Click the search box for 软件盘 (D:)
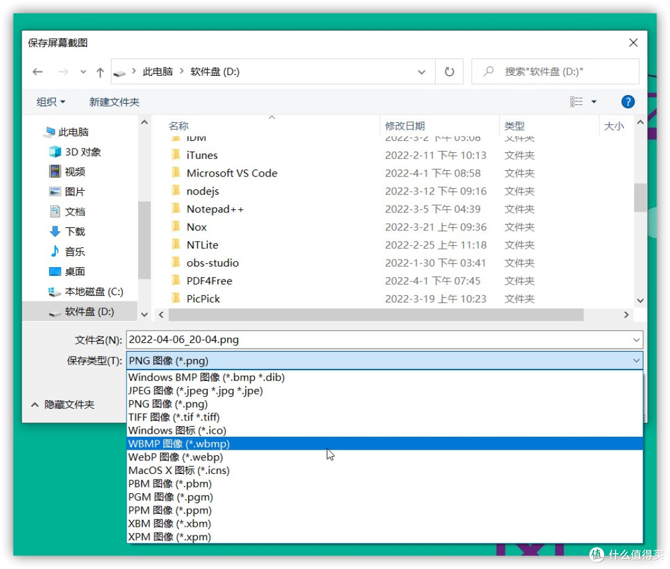This screenshot has height=569, width=670. click(x=555, y=71)
